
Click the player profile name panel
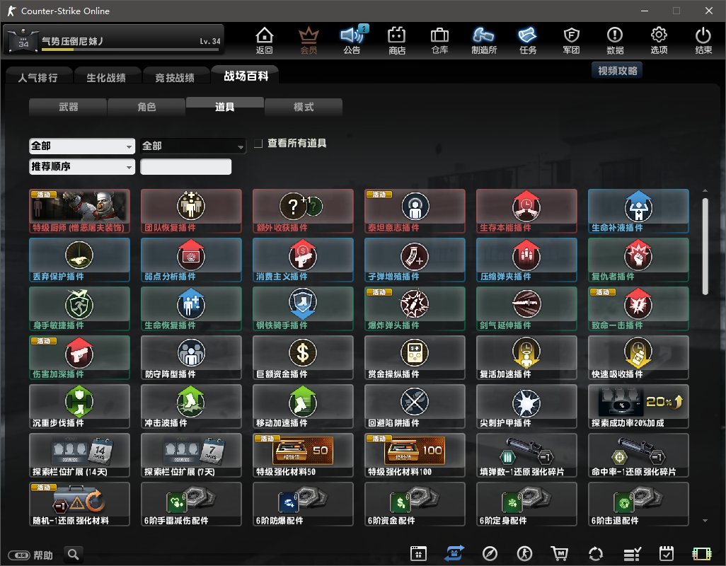(x=114, y=40)
